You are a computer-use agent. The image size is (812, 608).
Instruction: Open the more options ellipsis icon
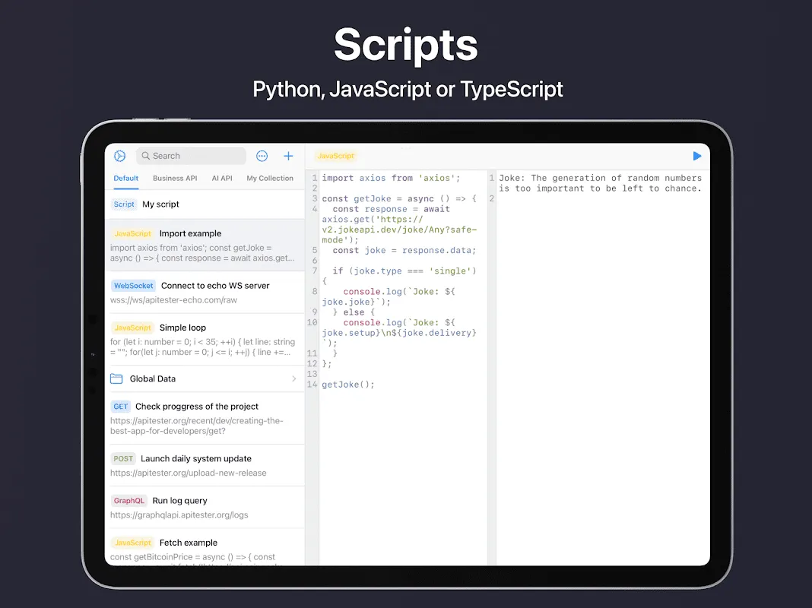262,156
